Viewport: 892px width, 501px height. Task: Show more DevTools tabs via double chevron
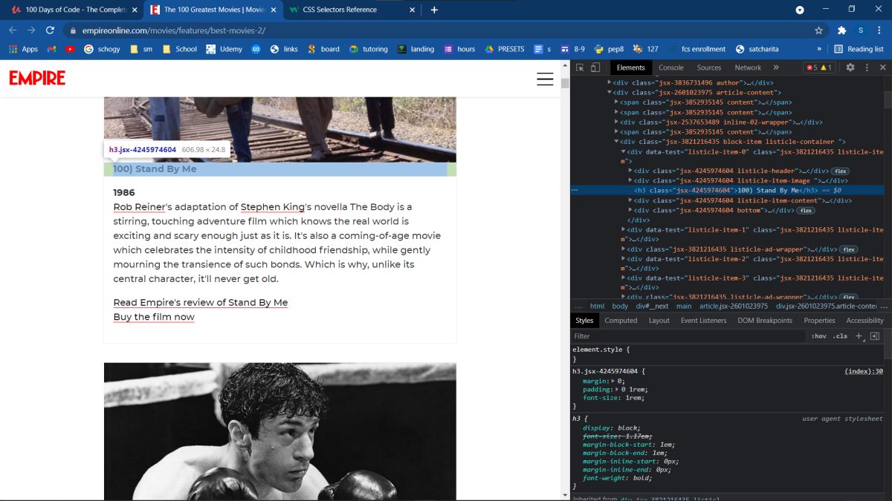776,68
